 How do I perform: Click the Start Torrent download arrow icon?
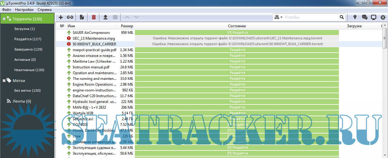click(105, 17)
